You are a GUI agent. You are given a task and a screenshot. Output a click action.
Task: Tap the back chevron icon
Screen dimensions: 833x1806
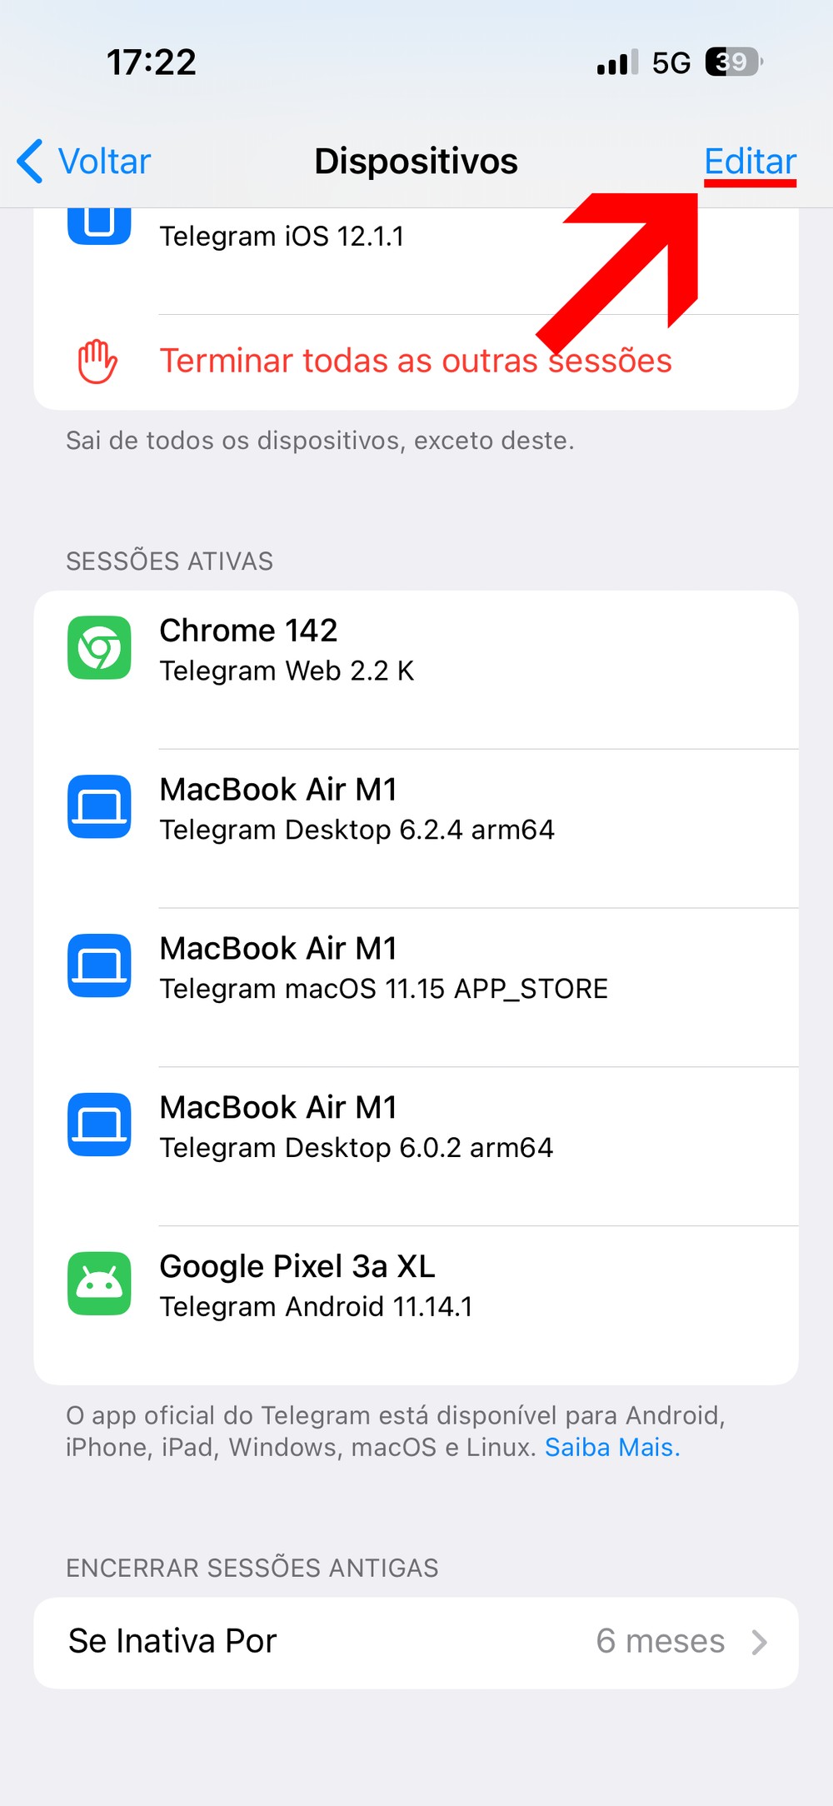(30, 161)
